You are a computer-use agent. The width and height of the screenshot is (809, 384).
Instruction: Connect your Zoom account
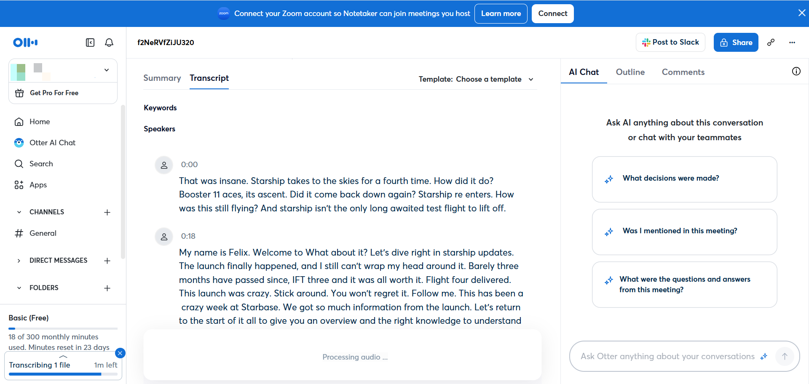[x=552, y=13]
